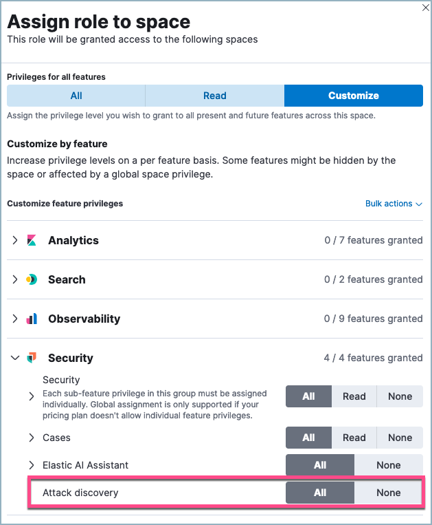This screenshot has height=525, width=432.
Task: Expand Security sub-feature privileges row
Action: point(32,396)
